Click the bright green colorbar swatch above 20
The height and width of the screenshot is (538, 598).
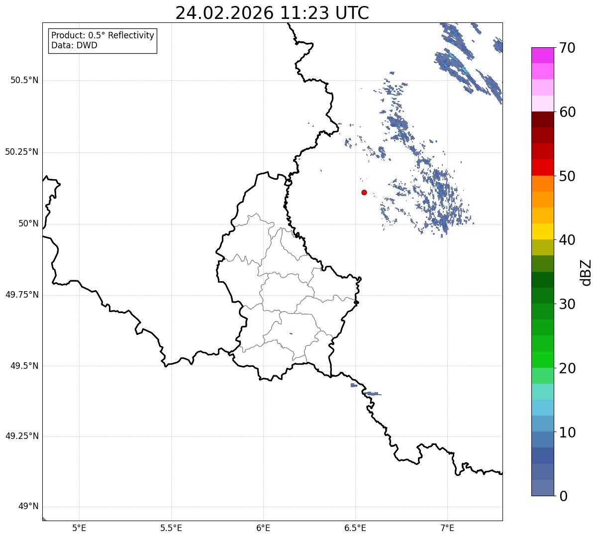coord(543,359)
